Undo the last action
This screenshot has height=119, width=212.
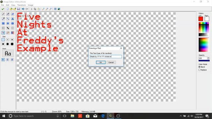click(x=23, y=9)
